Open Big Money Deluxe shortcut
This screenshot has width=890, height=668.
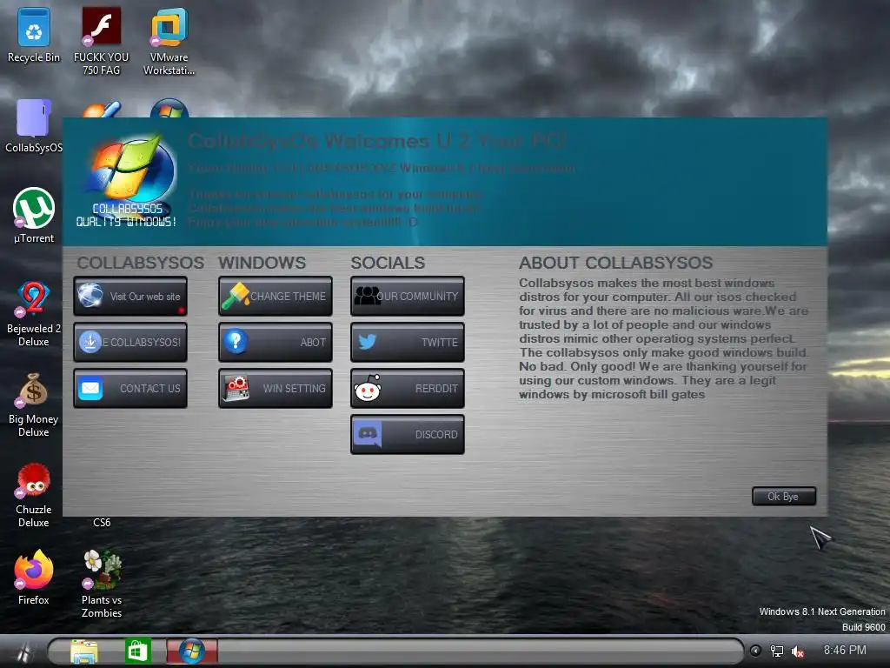(34, 404)
